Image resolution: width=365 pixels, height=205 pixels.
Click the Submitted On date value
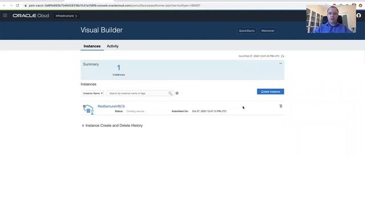(x=209, y=112)
